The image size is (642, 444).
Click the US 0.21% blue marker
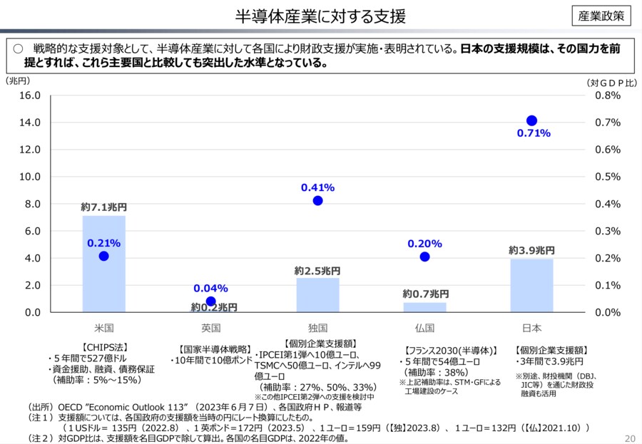coord(104,257)
